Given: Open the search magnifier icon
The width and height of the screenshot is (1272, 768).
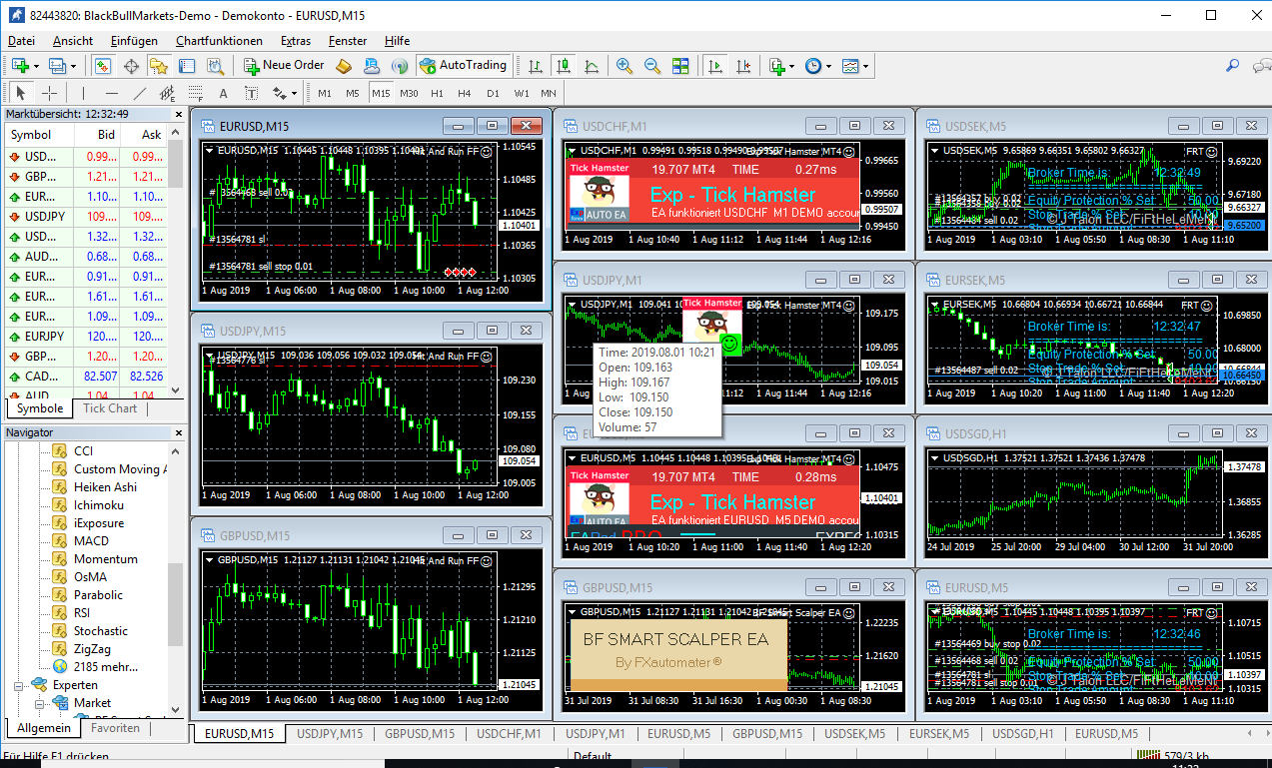Looking at the screenshot, I should [x=1233, y=65].
